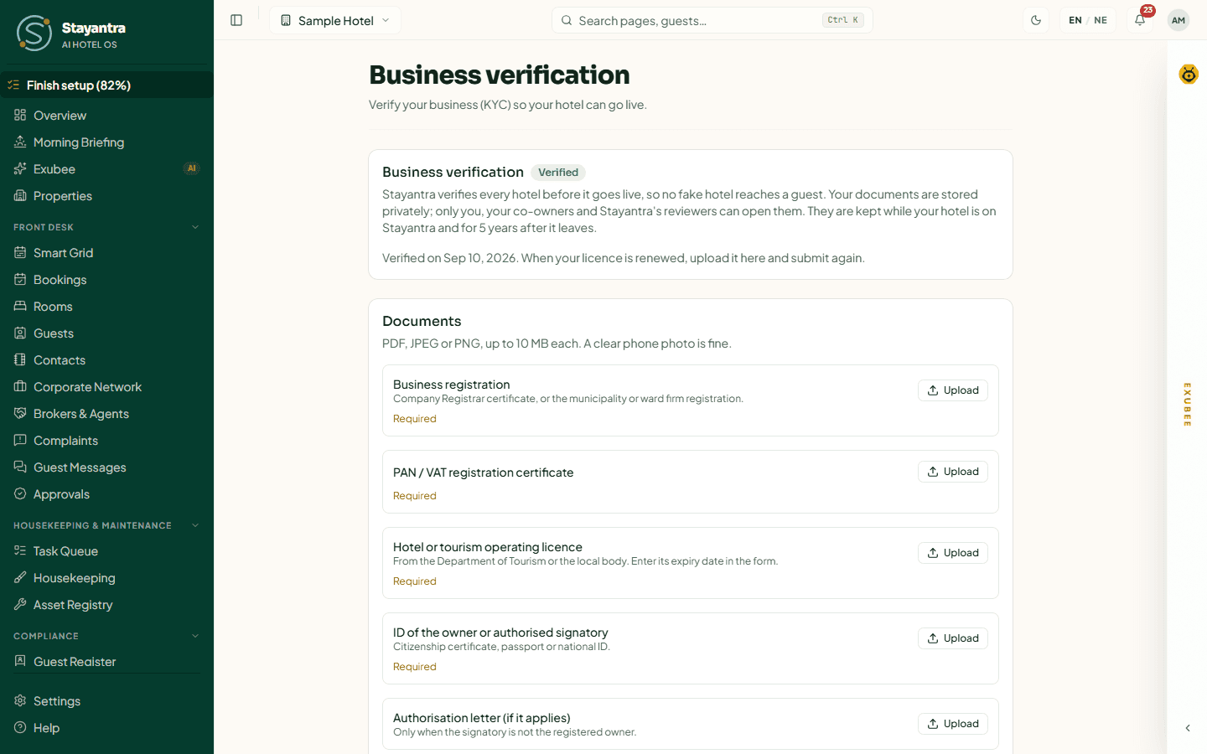Click the Overview sidebar icon

[20, 115]
